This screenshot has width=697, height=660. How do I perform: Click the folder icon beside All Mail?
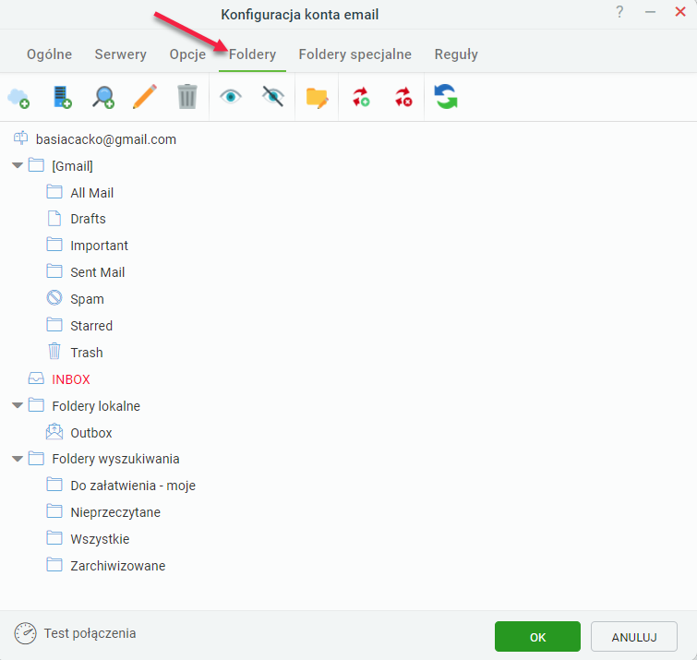(54, 192)
